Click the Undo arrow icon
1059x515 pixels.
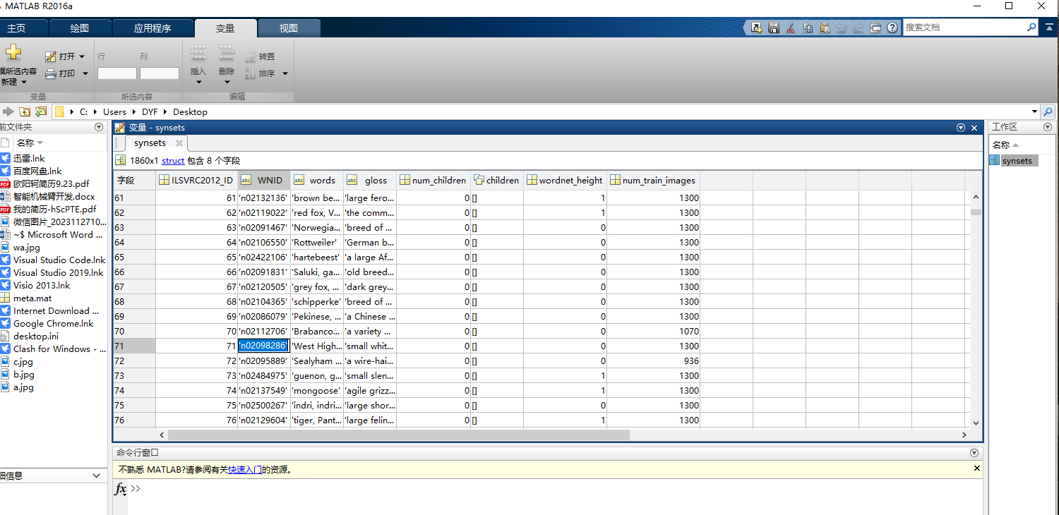click(842, 28)
